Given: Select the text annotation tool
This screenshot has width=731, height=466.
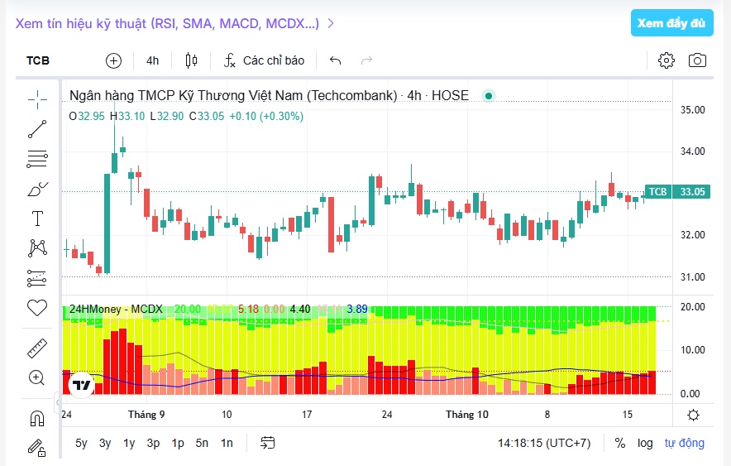Looking at the screenshot, I should click(x=37, y=219).
